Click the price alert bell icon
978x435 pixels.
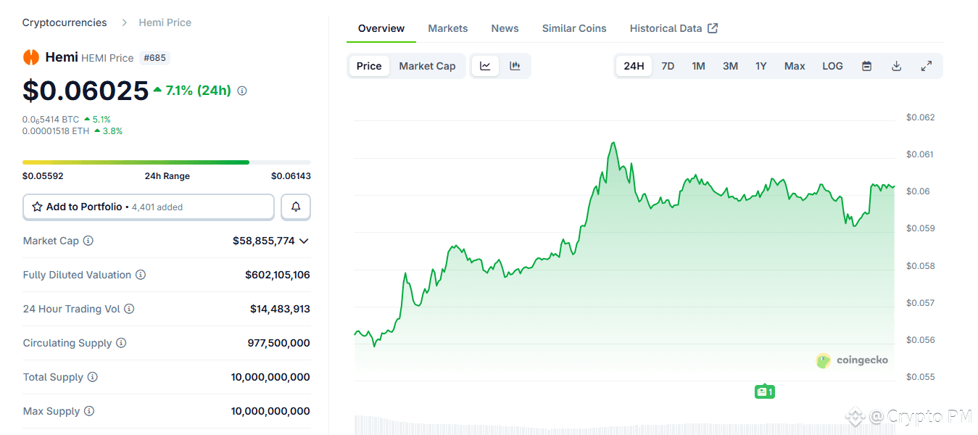coord(296,207)
